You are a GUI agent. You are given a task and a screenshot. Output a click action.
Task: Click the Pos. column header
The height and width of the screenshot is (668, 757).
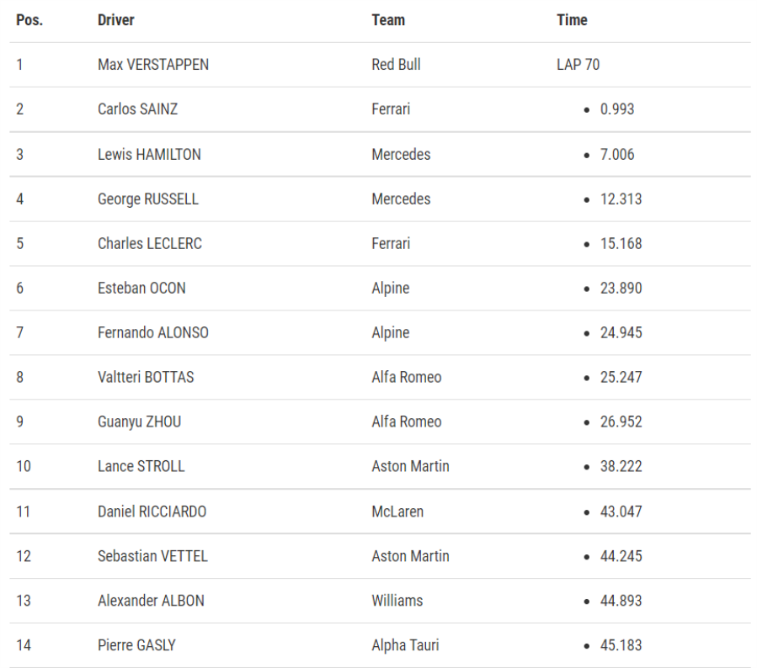(29, 20)
